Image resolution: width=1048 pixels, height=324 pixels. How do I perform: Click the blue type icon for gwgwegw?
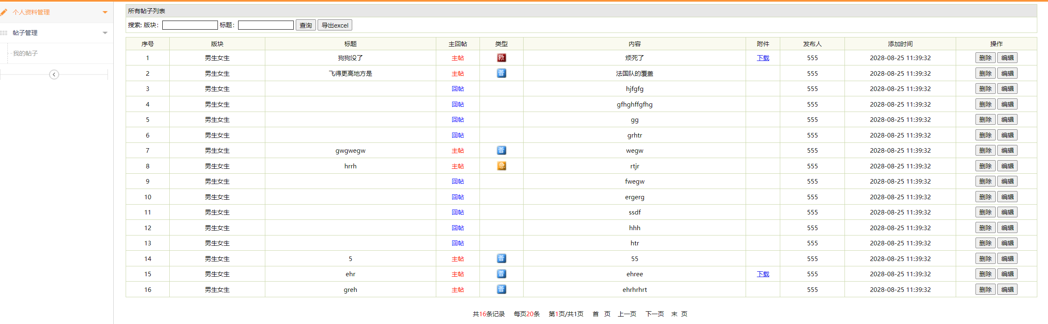coord(501,150)
